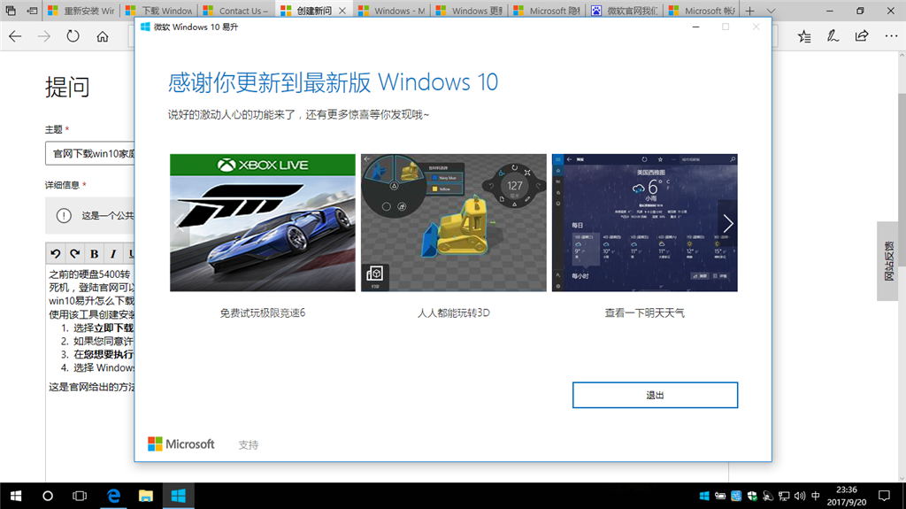The height and width of the screenshot is (509, 906).
Task: Click the 退出 button in the upgrade dialog
Action: (x=655, y=395)
